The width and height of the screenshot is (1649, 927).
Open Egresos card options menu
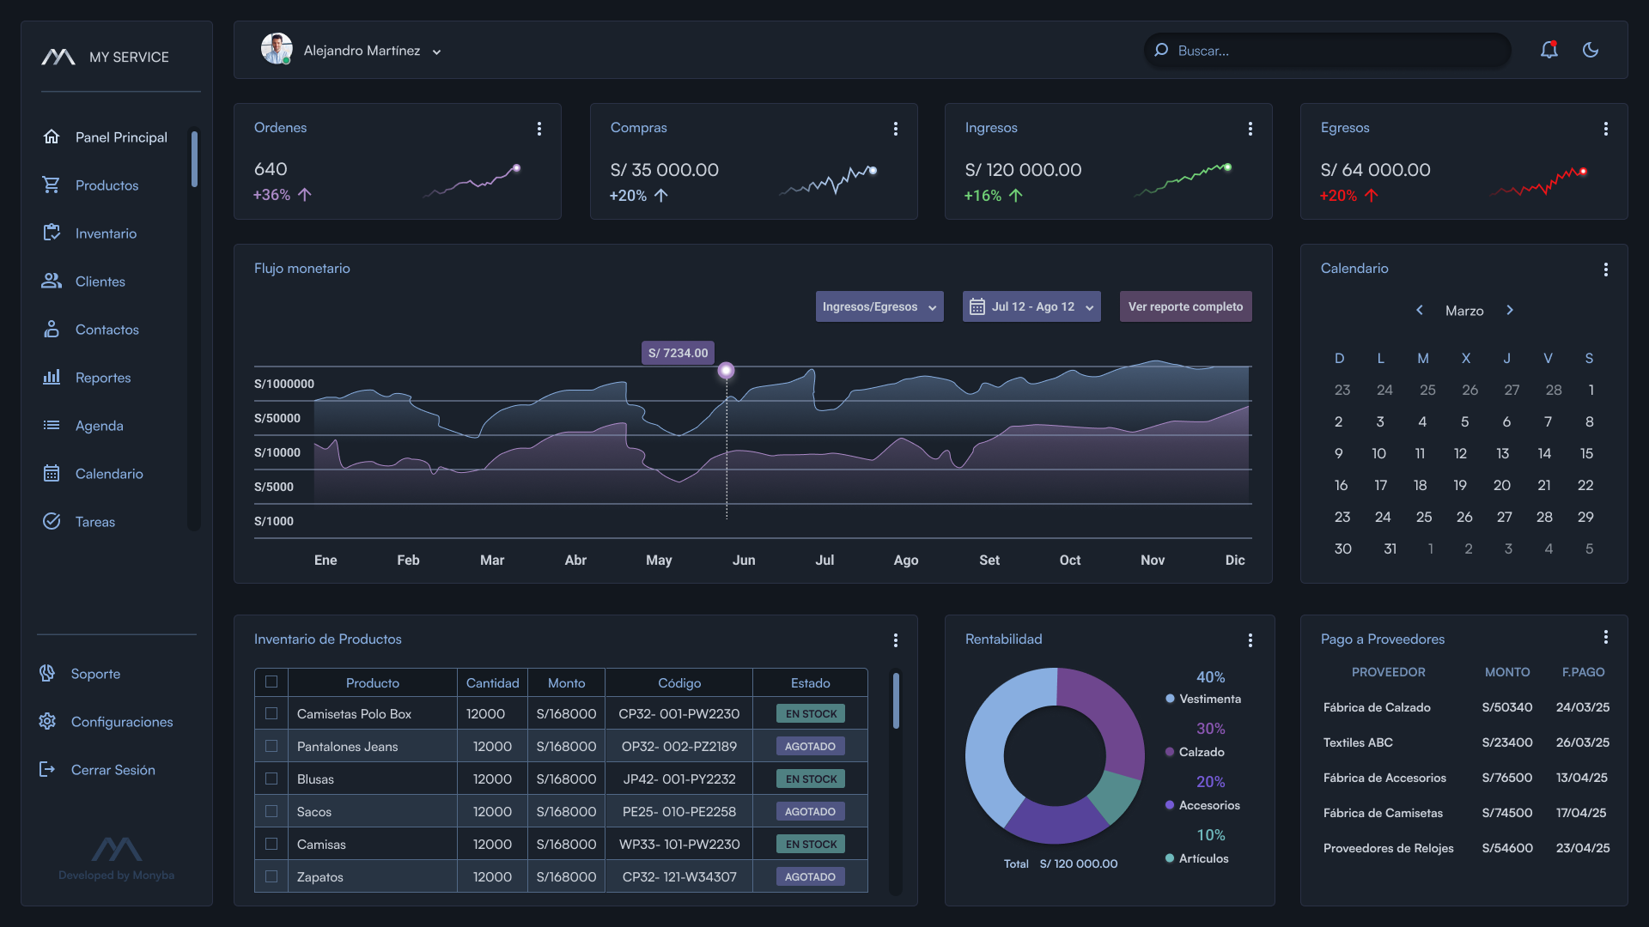point(1605,129)
